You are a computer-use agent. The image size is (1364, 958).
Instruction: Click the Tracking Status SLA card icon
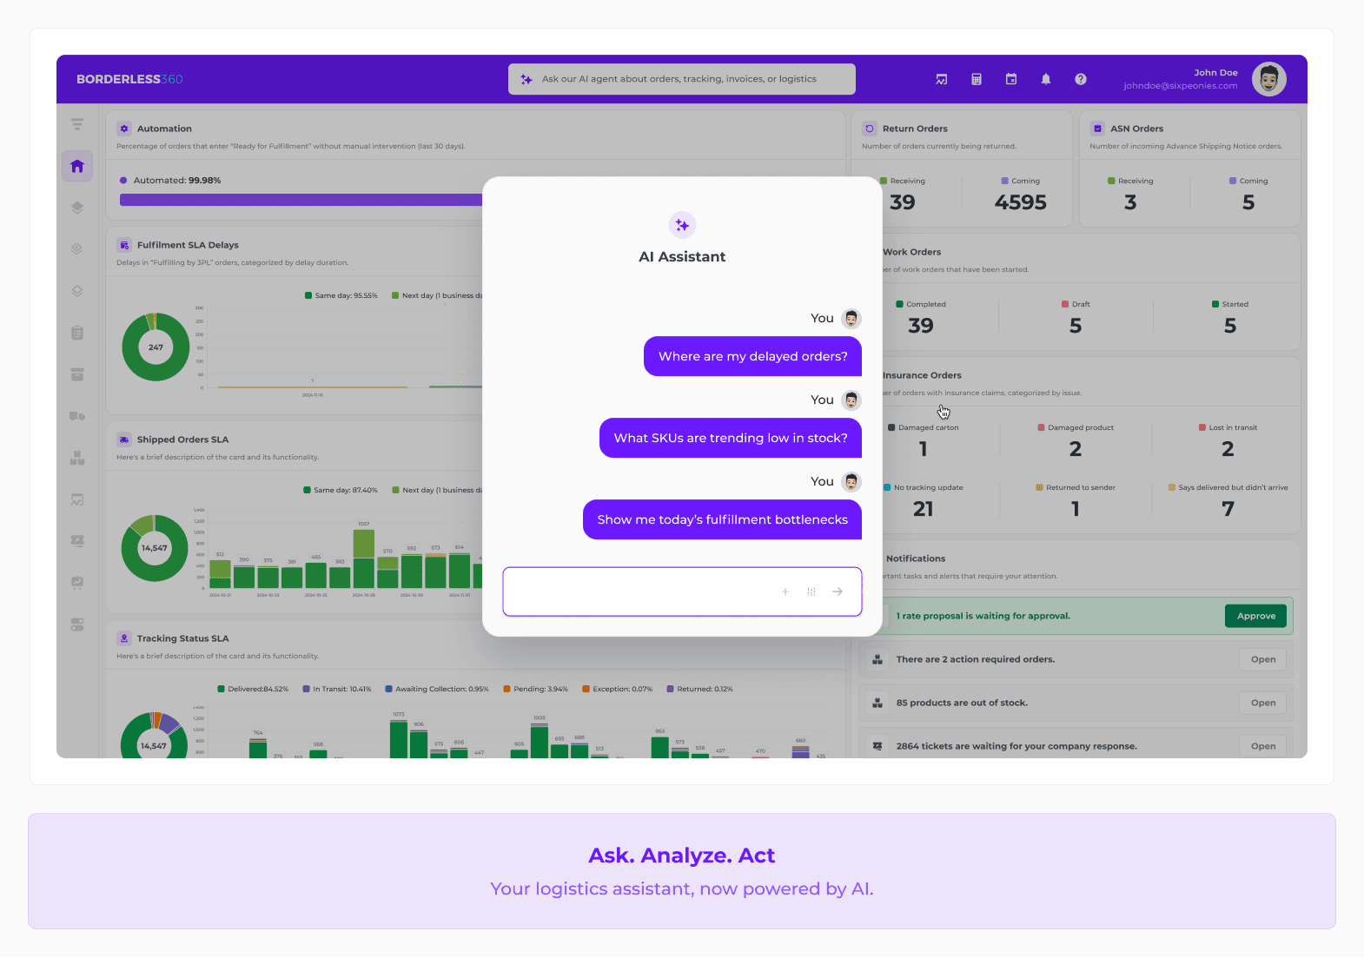coord(124,638)
